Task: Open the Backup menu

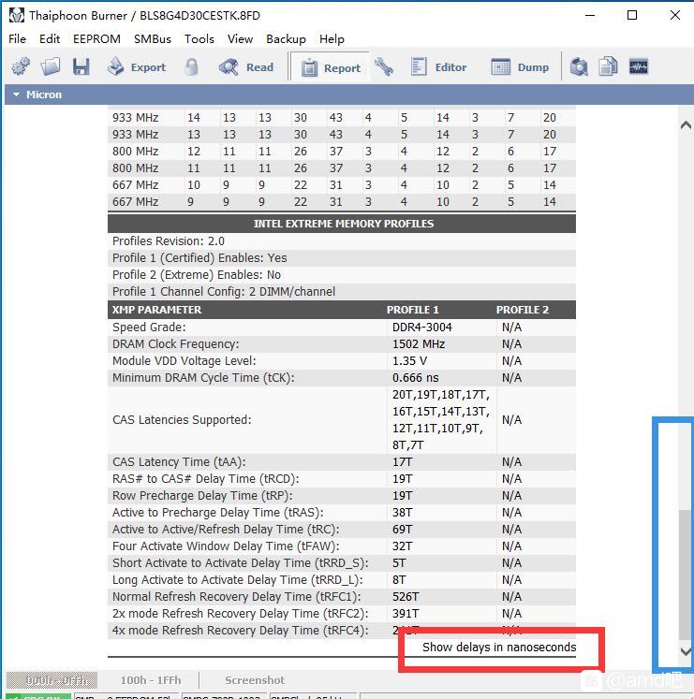Action: (x=286, y=39)
